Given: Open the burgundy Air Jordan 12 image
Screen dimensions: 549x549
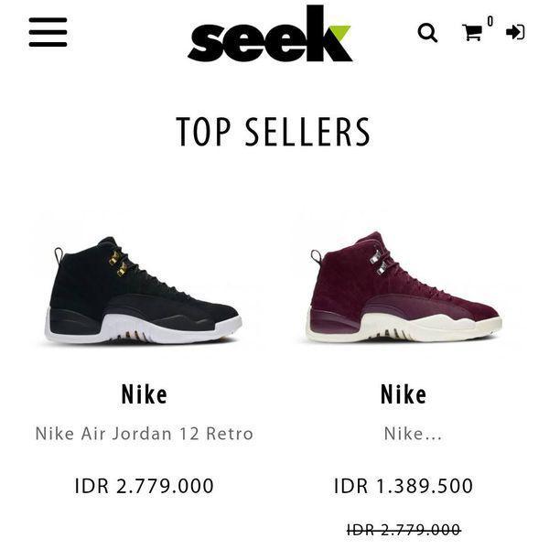Looking at the screenshot, I should [404, 287].
